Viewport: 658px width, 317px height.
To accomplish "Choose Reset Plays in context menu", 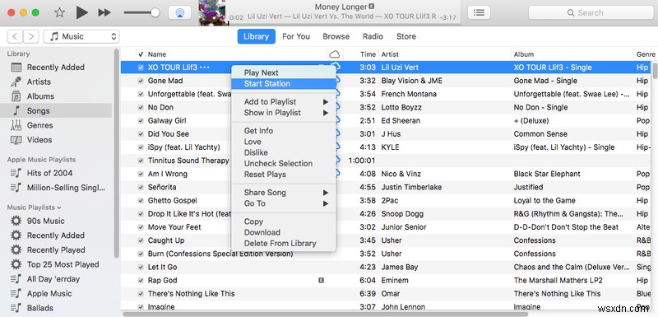I will tap(284, 175).
